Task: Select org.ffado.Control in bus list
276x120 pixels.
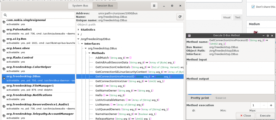Action: point(38,60)
